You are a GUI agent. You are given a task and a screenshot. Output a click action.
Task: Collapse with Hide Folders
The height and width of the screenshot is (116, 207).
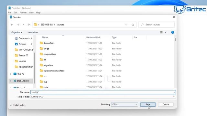[x=18, y=105]
